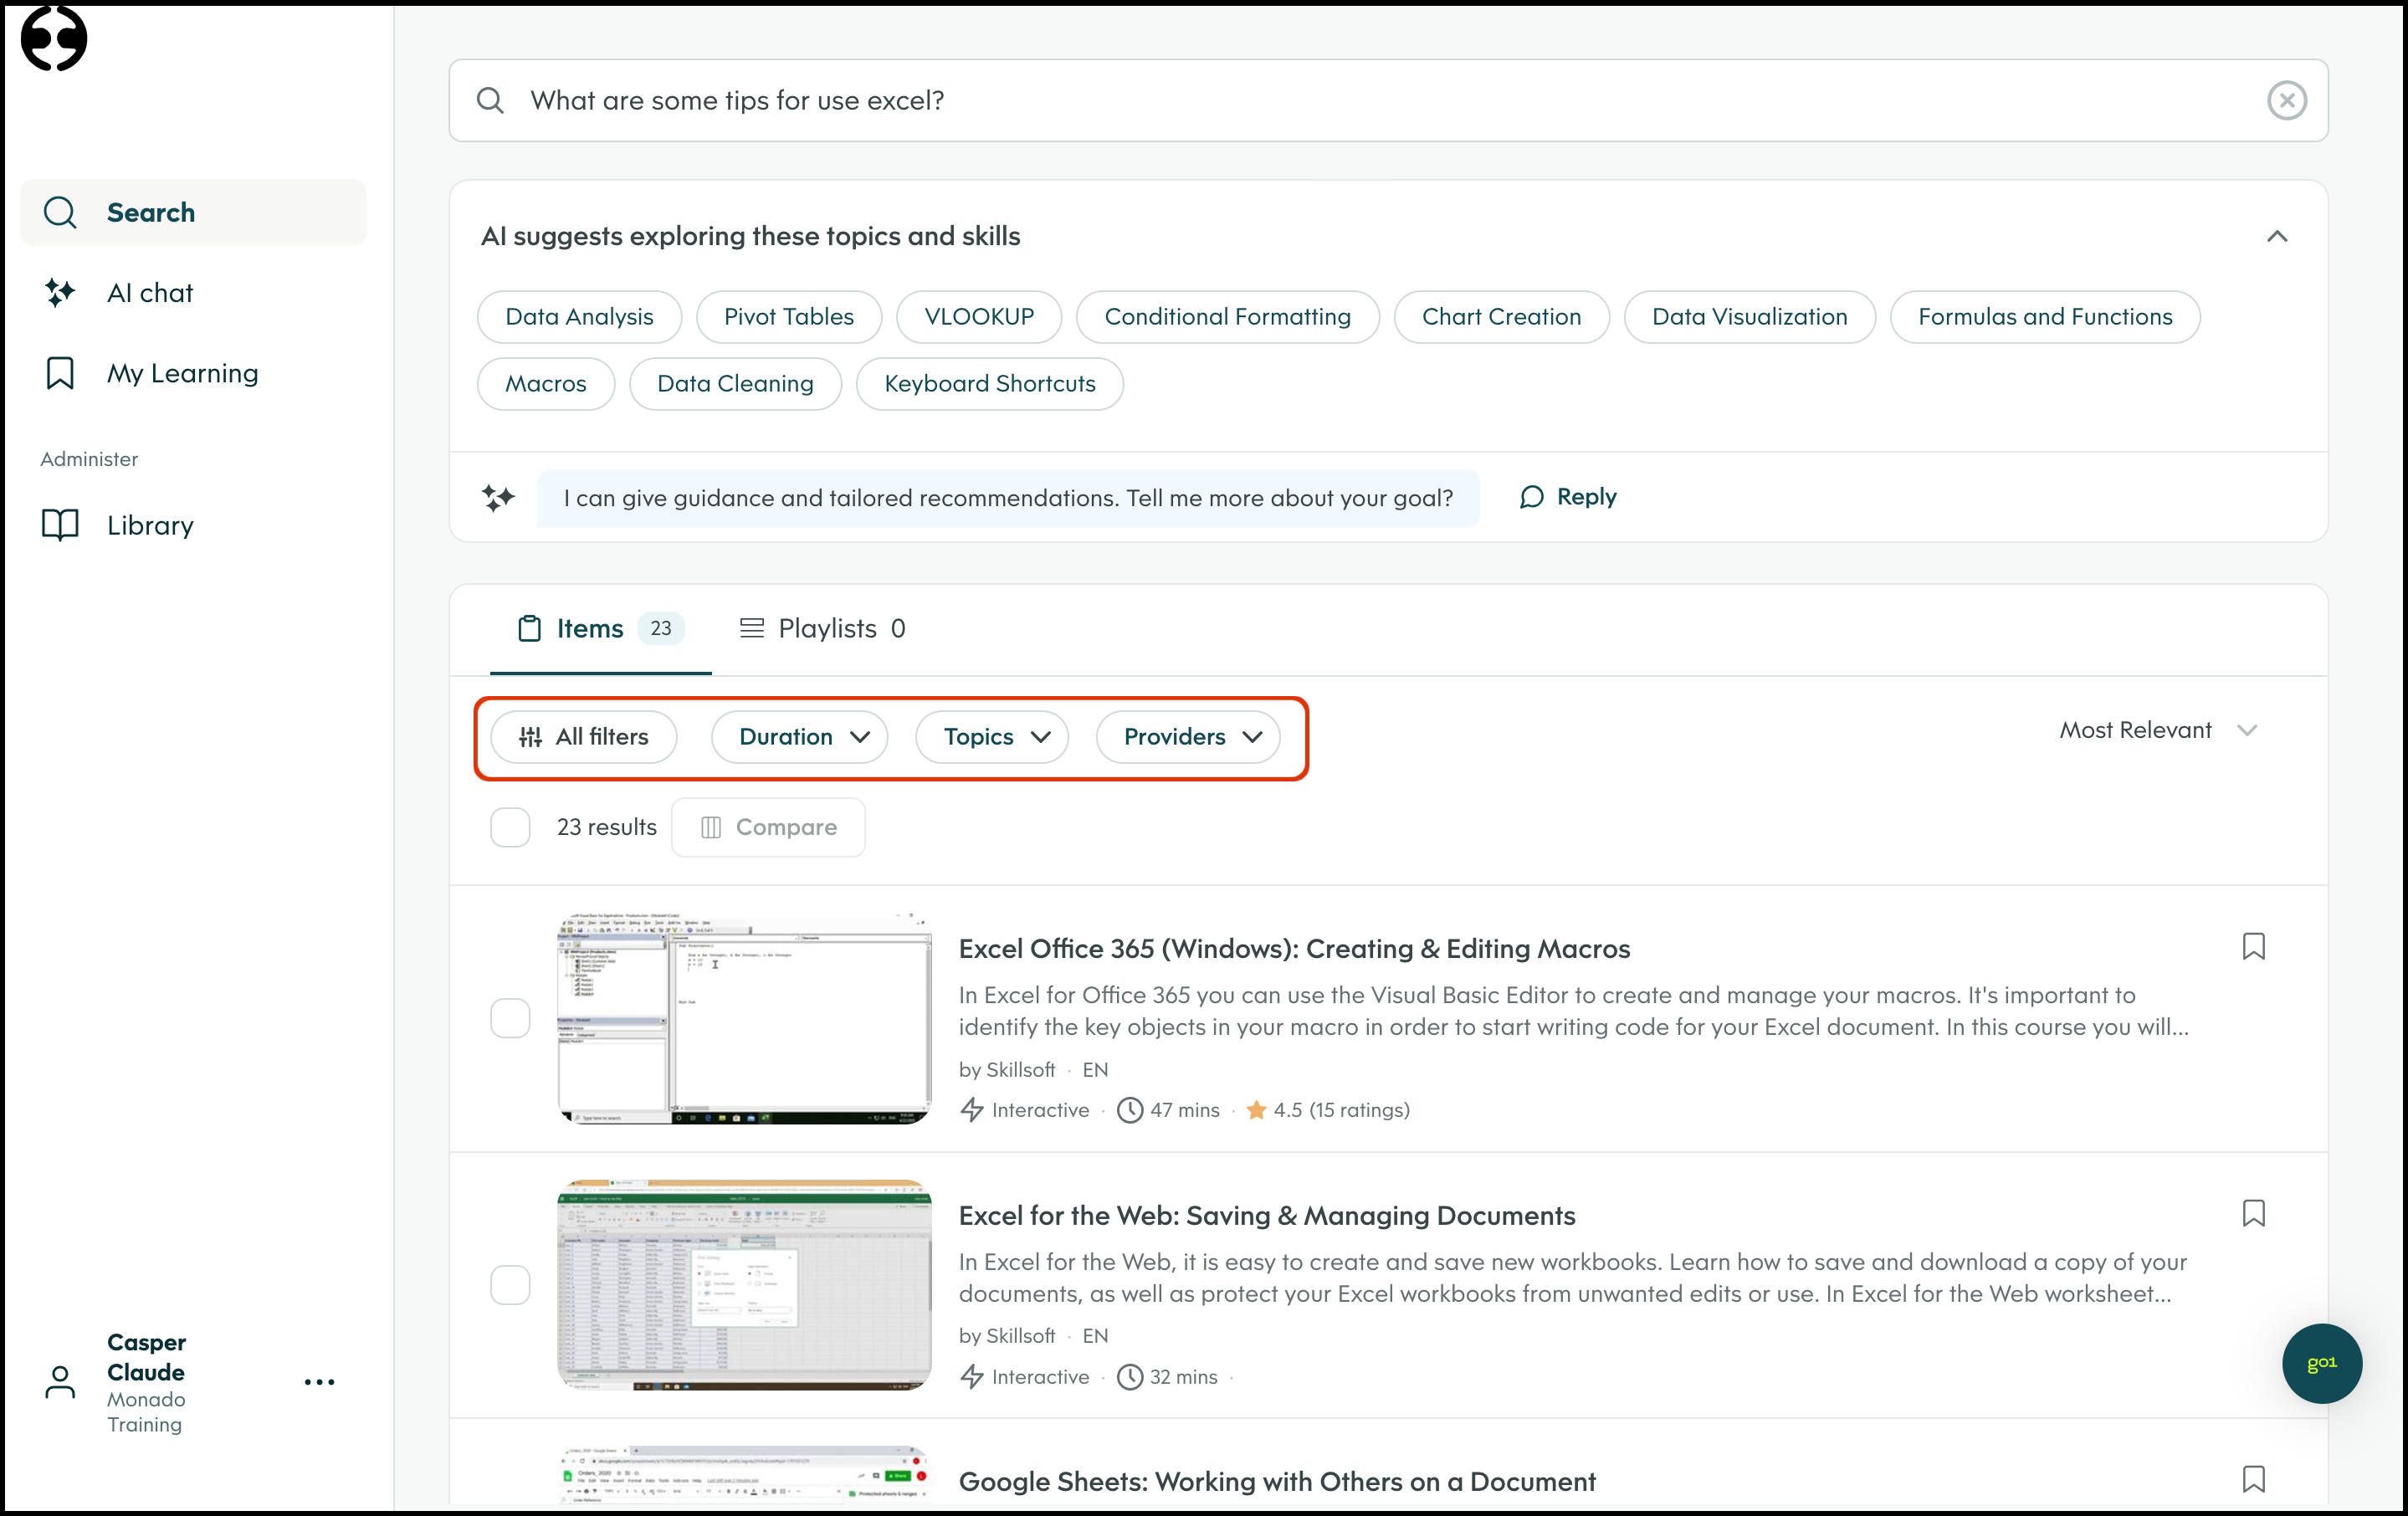This screenshot has height=1516, width=2408.
Task: Select the Macros topic chip
Action: tap(546, 384)
